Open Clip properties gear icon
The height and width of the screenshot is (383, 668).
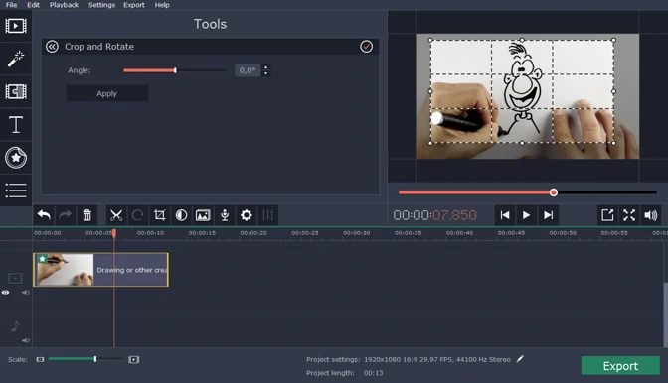[247, 215]
